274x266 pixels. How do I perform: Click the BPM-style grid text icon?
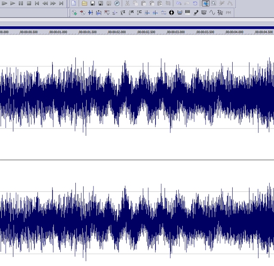pos(204,13)
